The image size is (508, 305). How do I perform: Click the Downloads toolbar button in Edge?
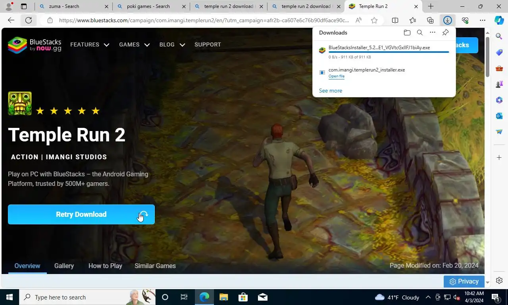click(447, 20)
